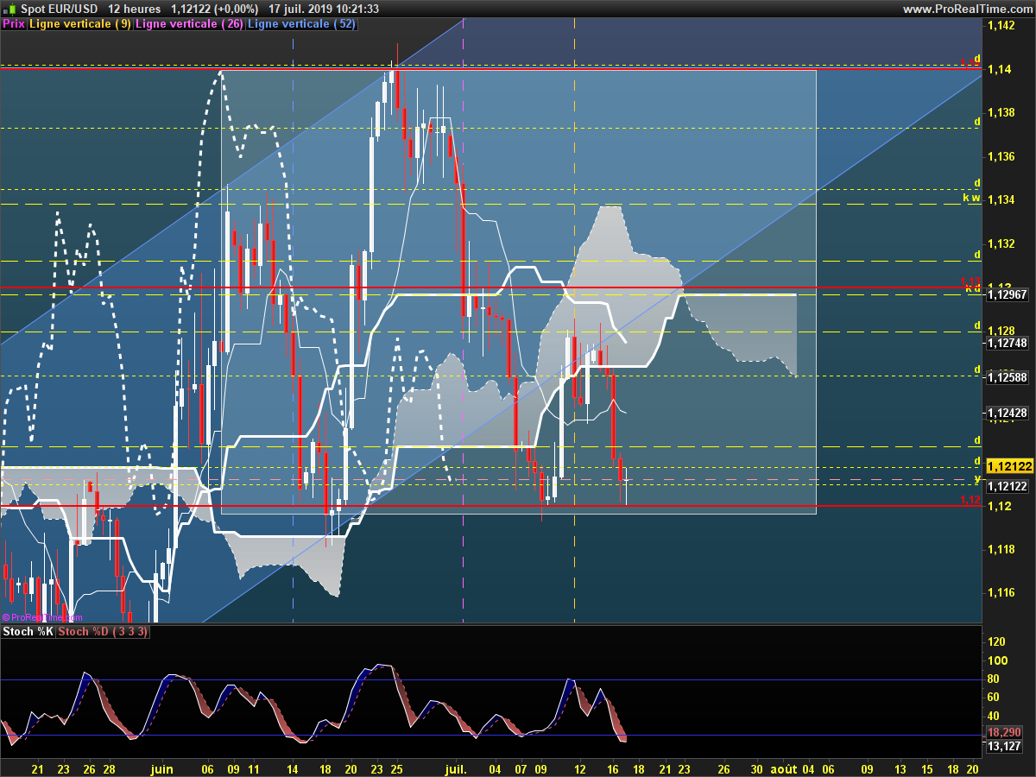Click the candlestick chart icon beside Spot EUR/USD
Viewport: 1036px width, 777px height.
click(x=9, y=9)
